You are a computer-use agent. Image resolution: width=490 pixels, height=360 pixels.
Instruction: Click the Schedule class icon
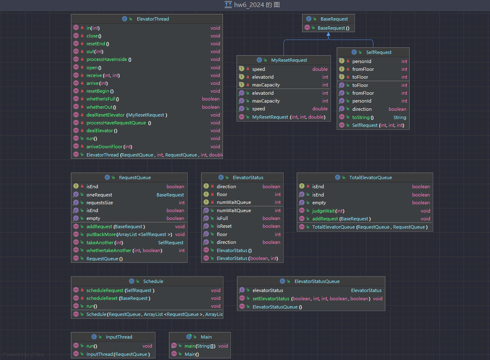131,281
